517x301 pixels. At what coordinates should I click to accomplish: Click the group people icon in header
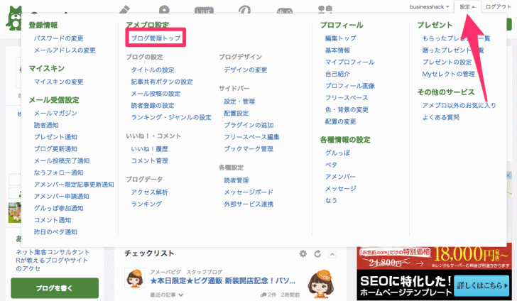point(324,9)
